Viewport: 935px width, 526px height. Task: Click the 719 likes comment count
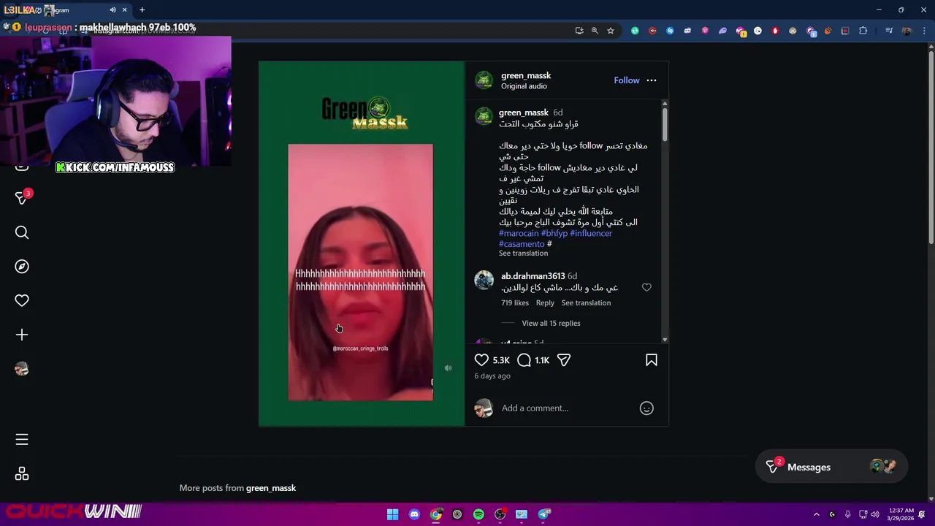tap(515, 302)
